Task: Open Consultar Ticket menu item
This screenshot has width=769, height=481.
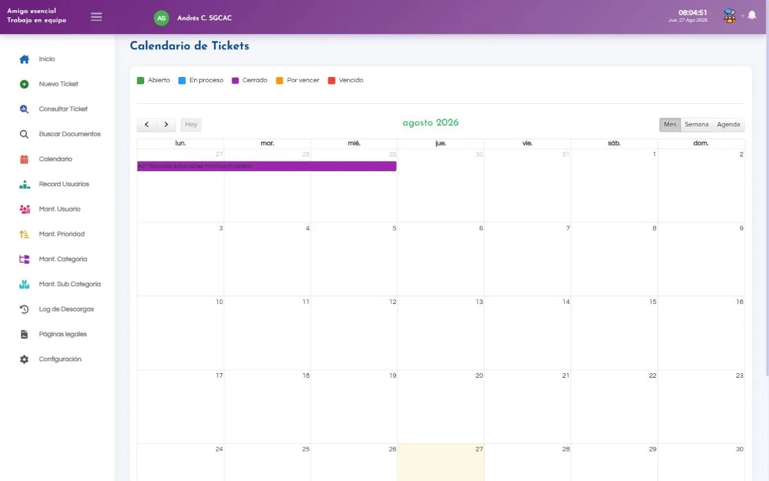Action: click(x=63, y=109)
